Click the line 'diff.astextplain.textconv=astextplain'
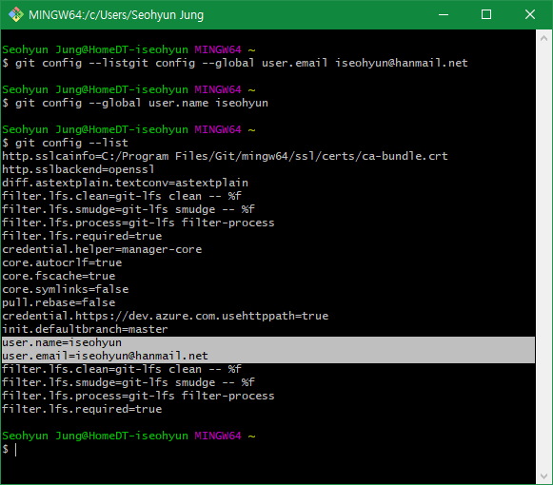This screenshot has height=485, width=553. coord(126,183)
